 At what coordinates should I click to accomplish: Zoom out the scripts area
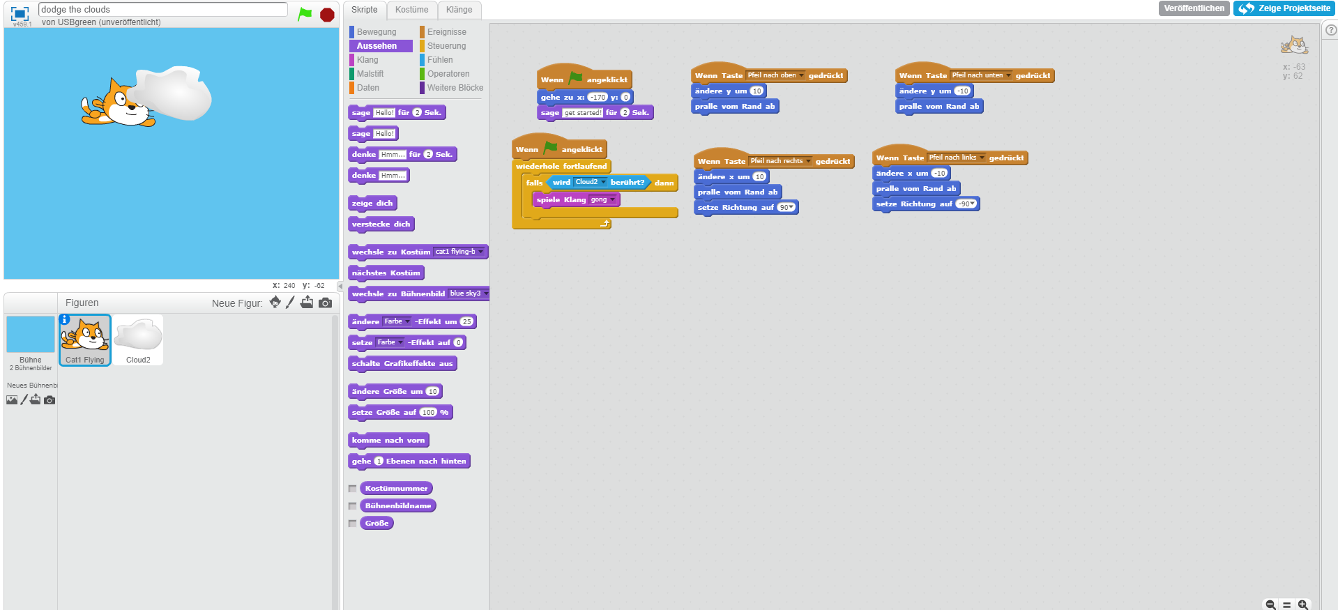tap(1270, 604)
